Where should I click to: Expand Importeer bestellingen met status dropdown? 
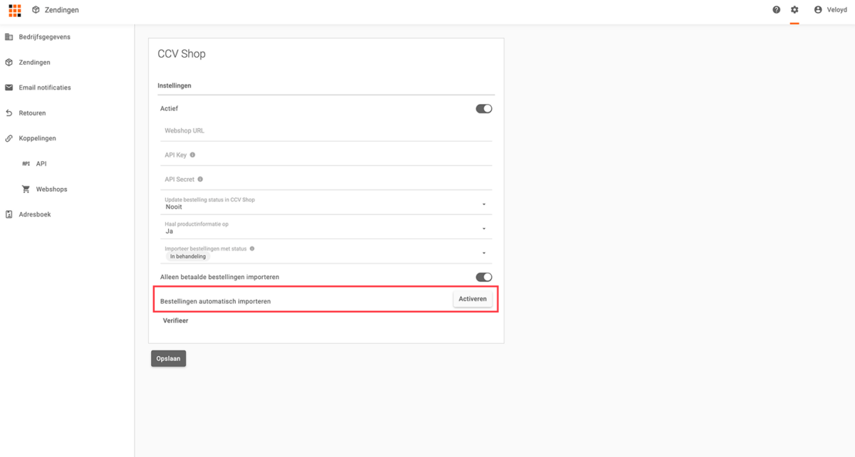484,253
